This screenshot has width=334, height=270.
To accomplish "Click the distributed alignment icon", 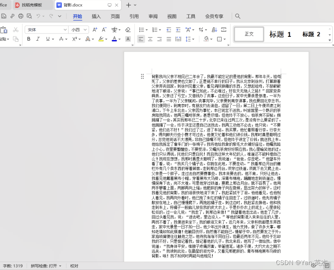I will (x=178, y=39).
